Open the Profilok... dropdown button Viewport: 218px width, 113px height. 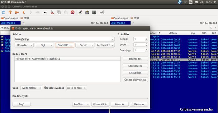81,104
